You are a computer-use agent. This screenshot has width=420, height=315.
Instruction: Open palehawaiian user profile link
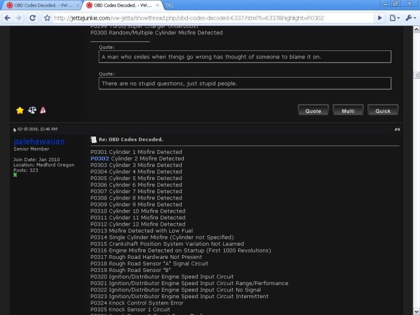pos(39,142)
